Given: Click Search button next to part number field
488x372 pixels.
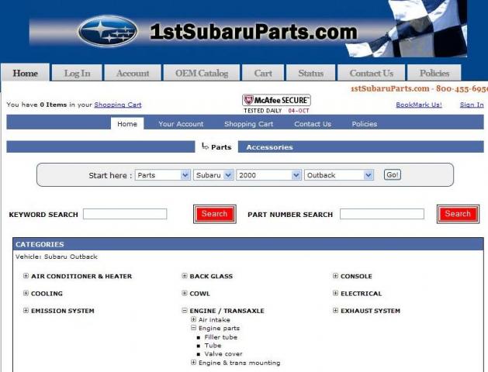Looking at the screenshot, I should (x=458, y=214).
